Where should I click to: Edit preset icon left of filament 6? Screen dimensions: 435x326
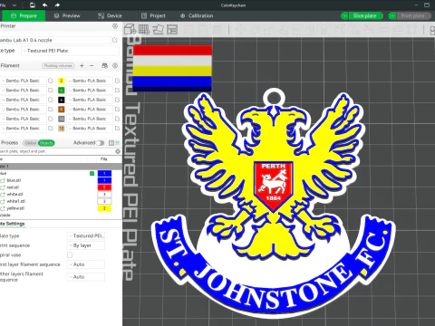(x=51, y=100)
